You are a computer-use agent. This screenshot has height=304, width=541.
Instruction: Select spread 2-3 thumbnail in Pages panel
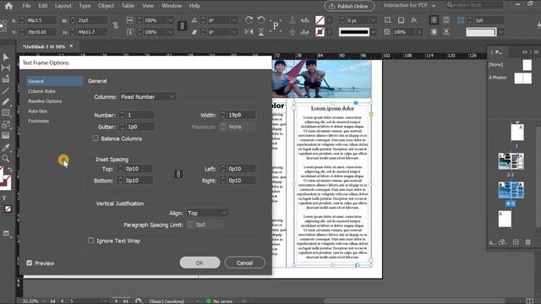pos(511,161)
